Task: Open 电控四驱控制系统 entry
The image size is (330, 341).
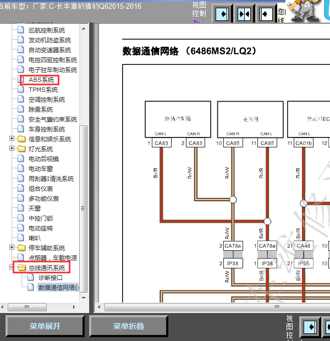Action: (x=53, y=60)
